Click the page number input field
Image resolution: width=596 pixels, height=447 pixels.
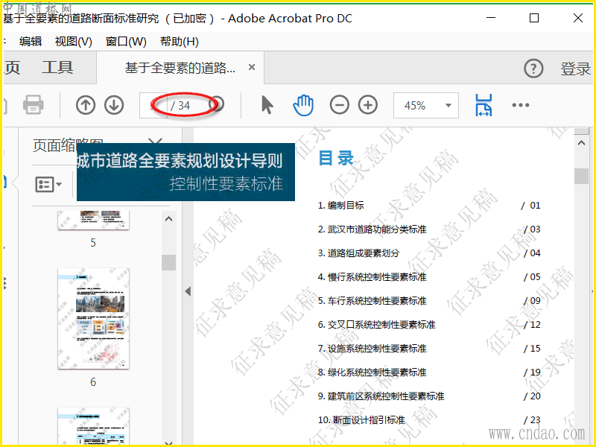click(153, 105)
